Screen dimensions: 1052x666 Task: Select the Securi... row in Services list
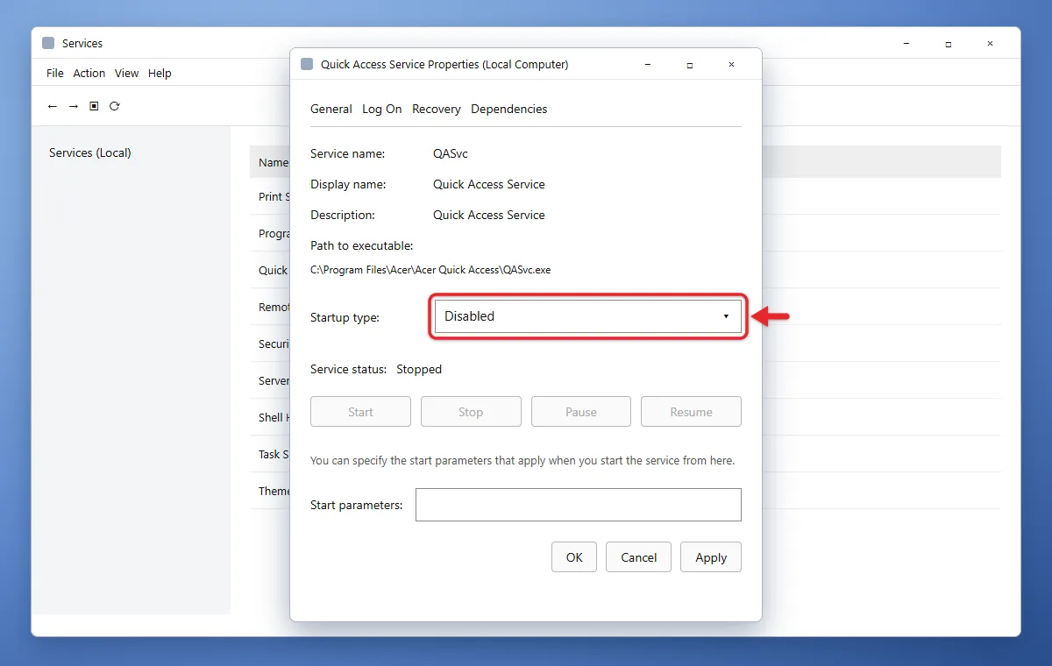tap(625, 344)
